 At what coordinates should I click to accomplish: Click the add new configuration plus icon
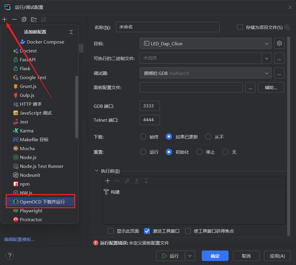coord(4,19)
